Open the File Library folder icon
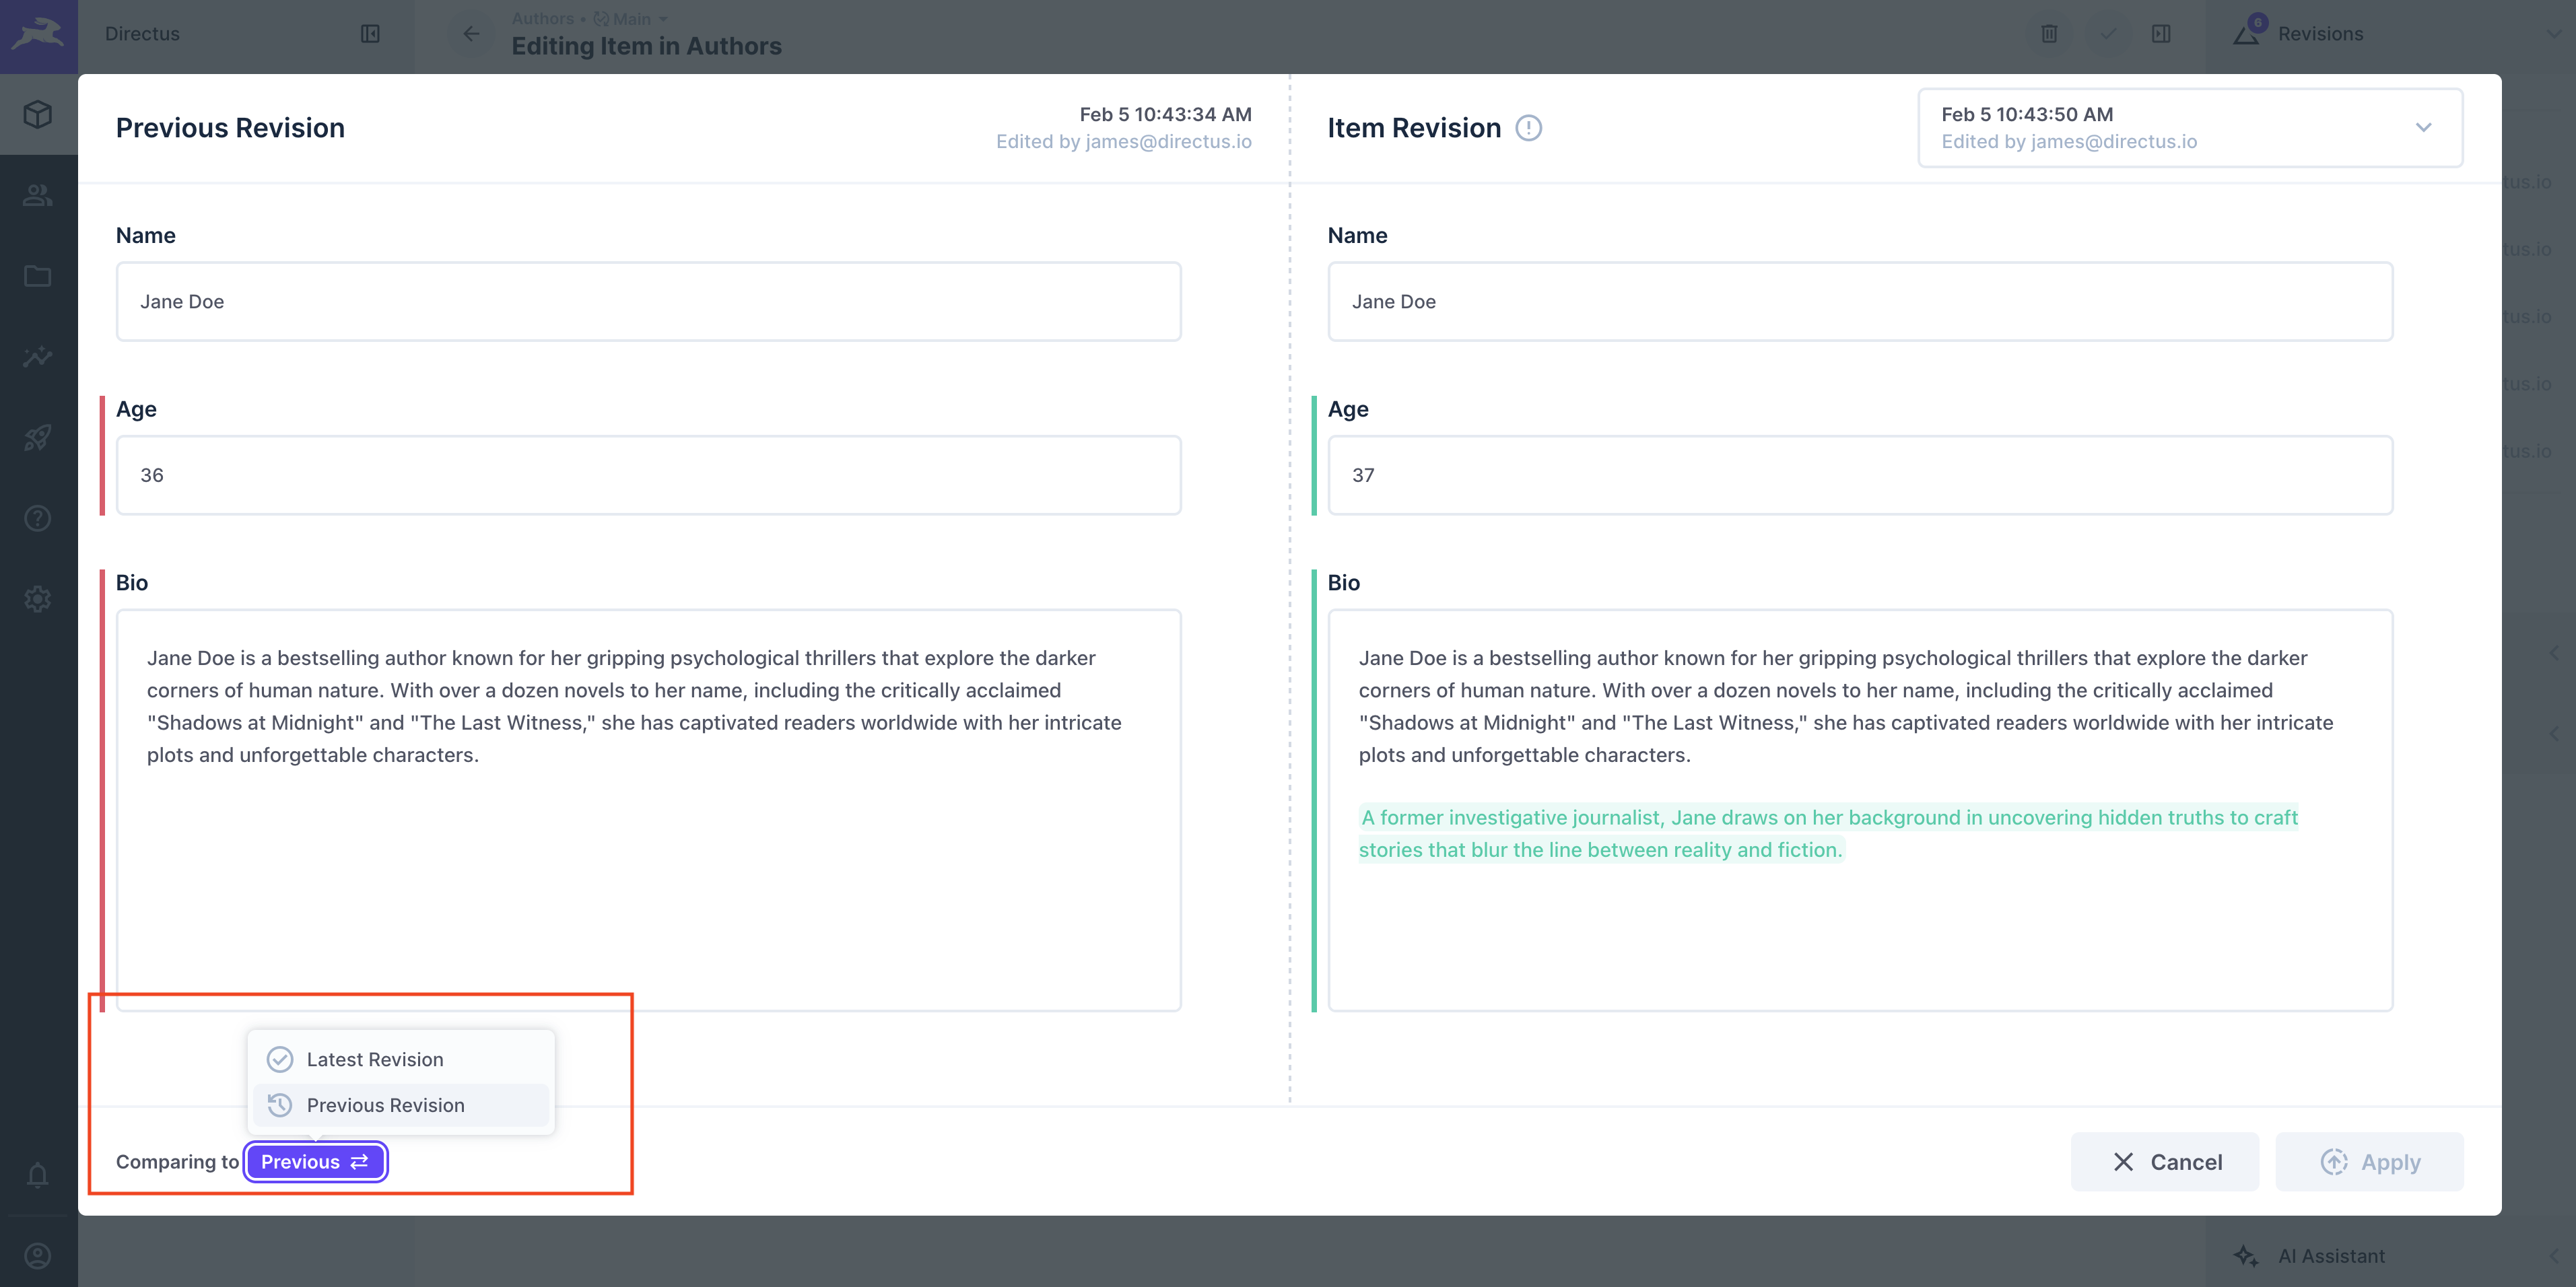2576x1287 pixels. (x=37, y=276)
